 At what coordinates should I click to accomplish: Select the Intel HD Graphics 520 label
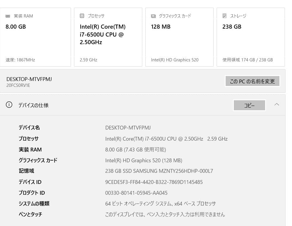coord(174,60)
